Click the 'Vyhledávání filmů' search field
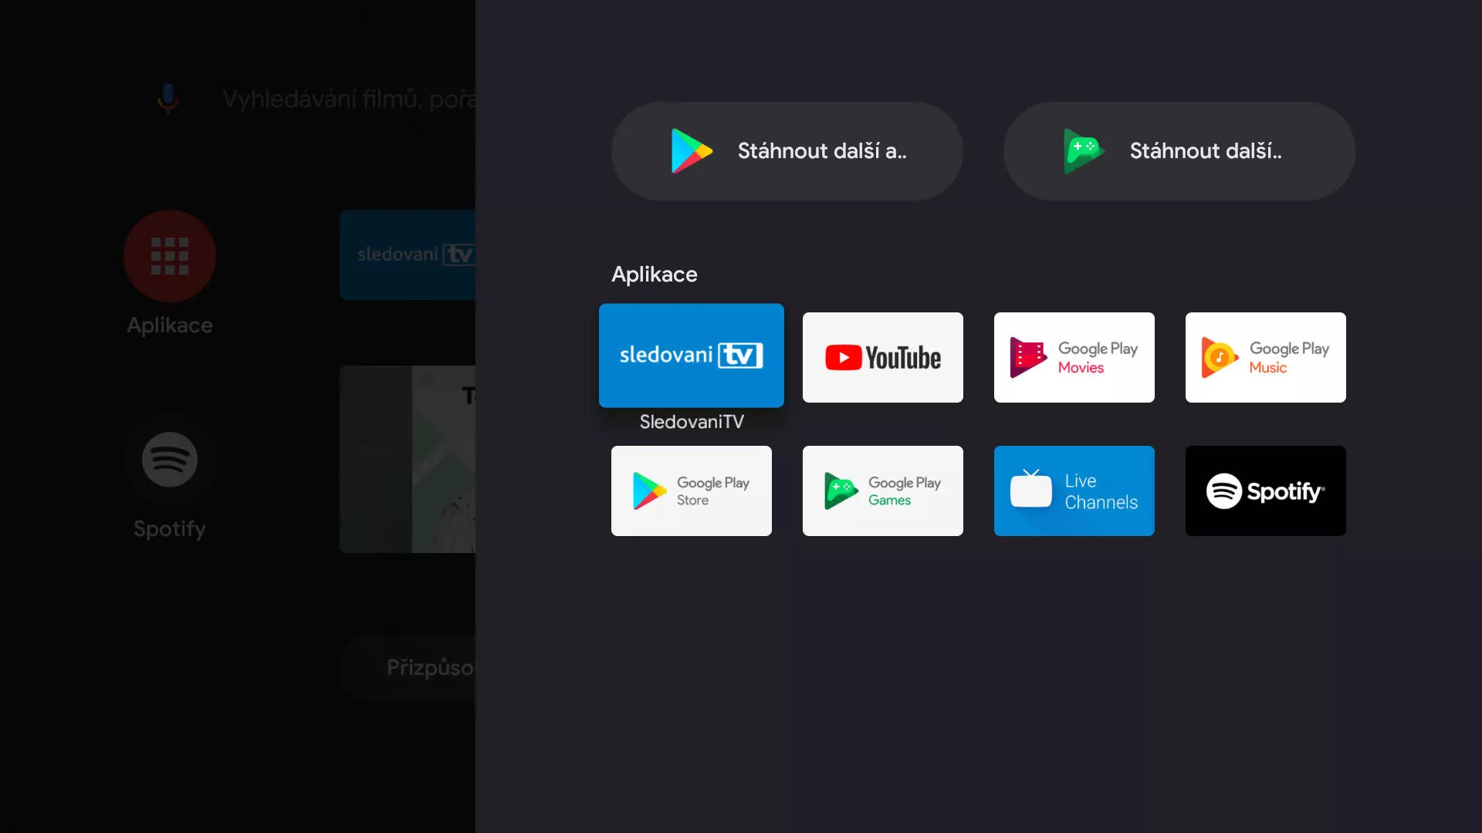Image resolution: width=1482 pixels, height=833 pixels. coord(349,99)
